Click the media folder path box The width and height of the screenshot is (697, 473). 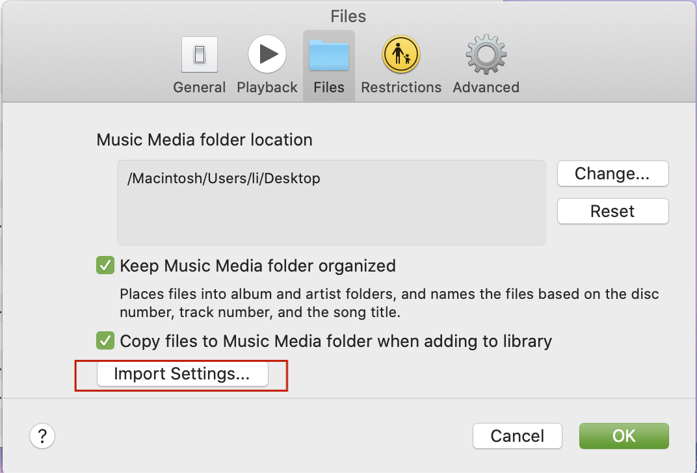(331, 203)
